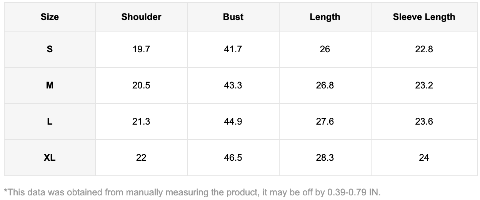Screen dimensions: 480x200
Task: Select bust measurement 43.3 for size M
Action: click(x=233, y=85)
